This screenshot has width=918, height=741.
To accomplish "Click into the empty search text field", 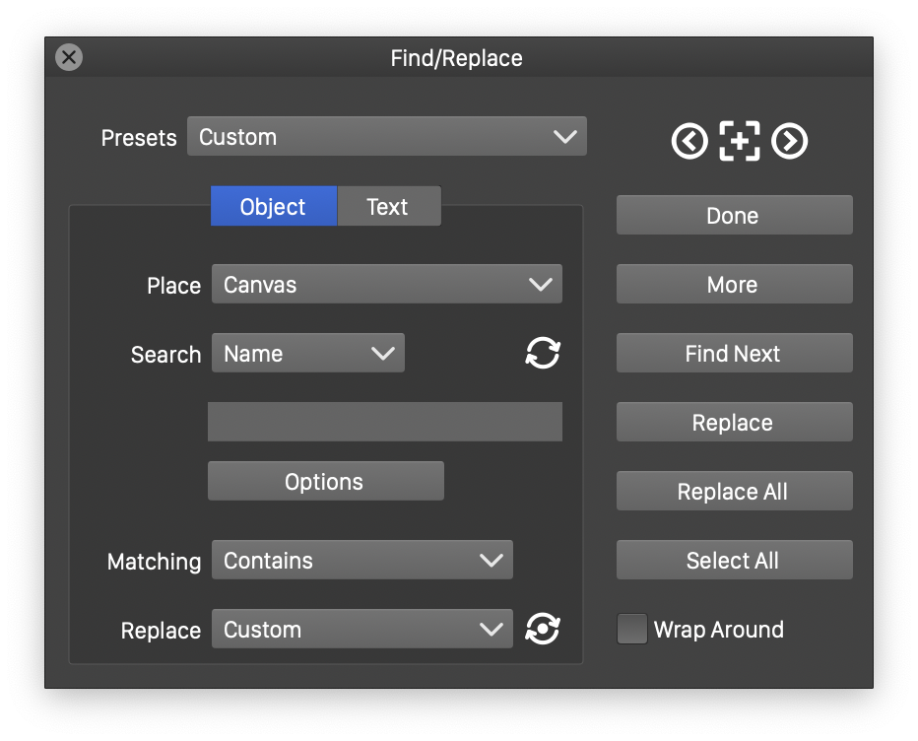I will coord(385,422).
